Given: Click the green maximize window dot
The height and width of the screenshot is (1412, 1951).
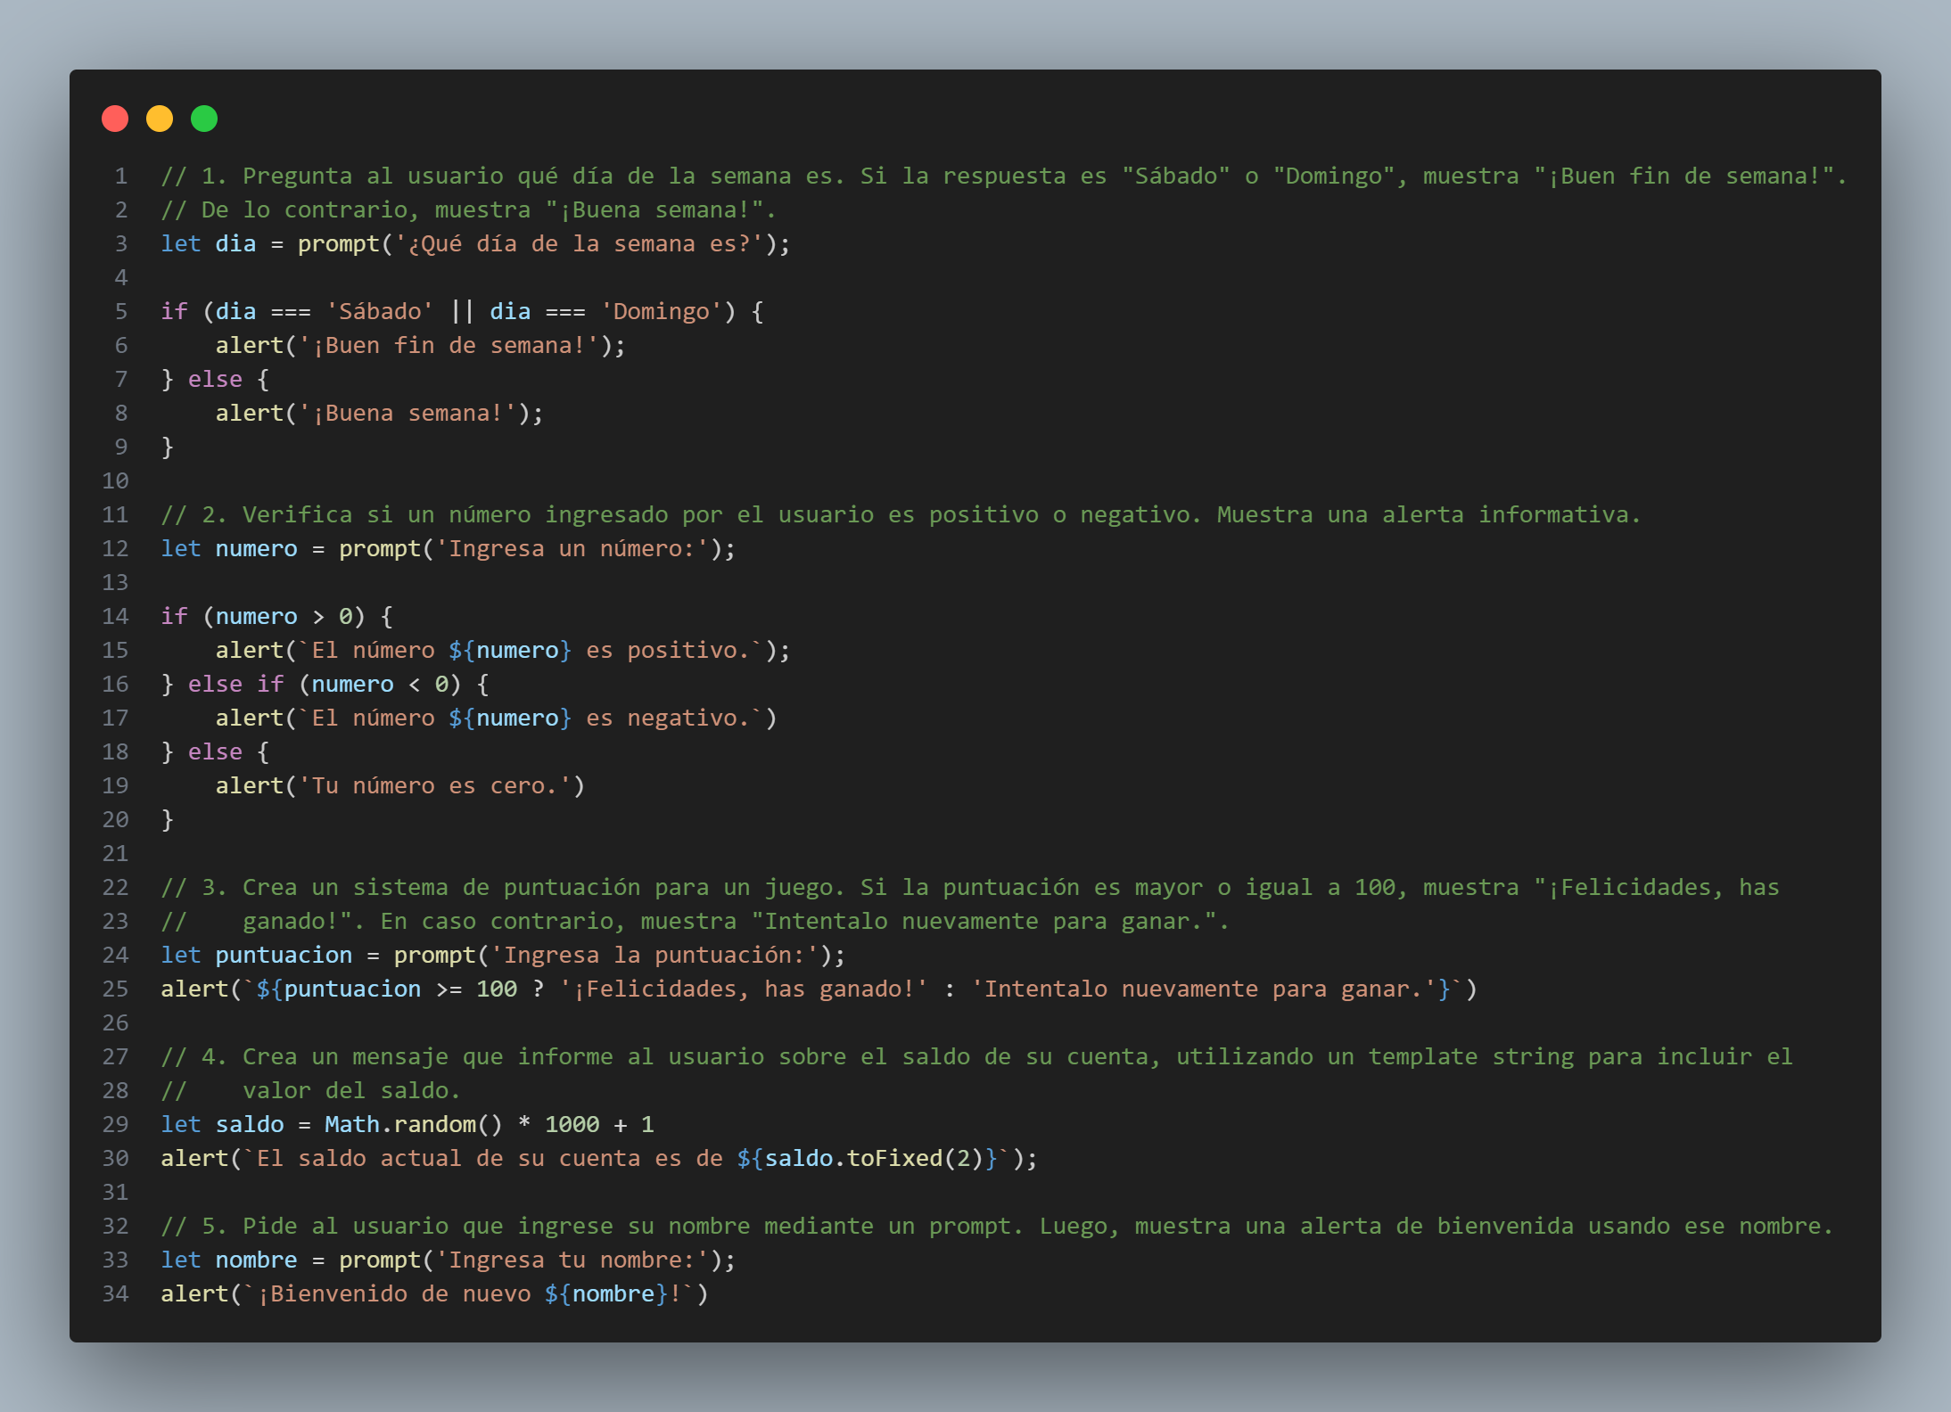Looking at the screenshot, I should [204, 119].
